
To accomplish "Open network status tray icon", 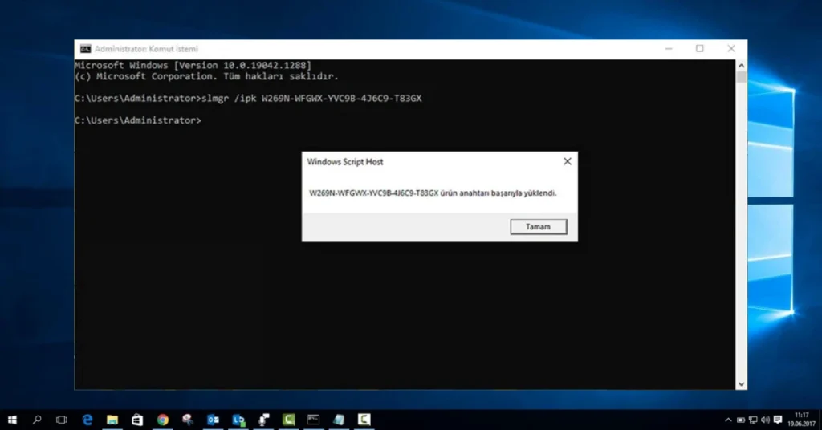I will click(753, 420).
